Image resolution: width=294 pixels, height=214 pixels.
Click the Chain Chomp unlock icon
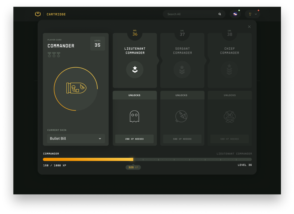181,116
